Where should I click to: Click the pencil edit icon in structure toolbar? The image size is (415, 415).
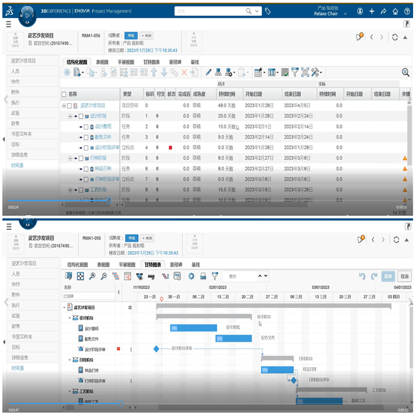[x=208, y=72]
